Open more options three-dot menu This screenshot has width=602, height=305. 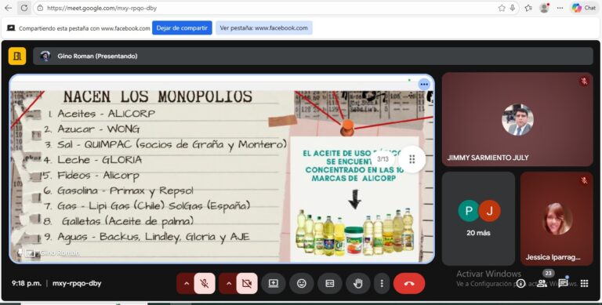(382, 284)
